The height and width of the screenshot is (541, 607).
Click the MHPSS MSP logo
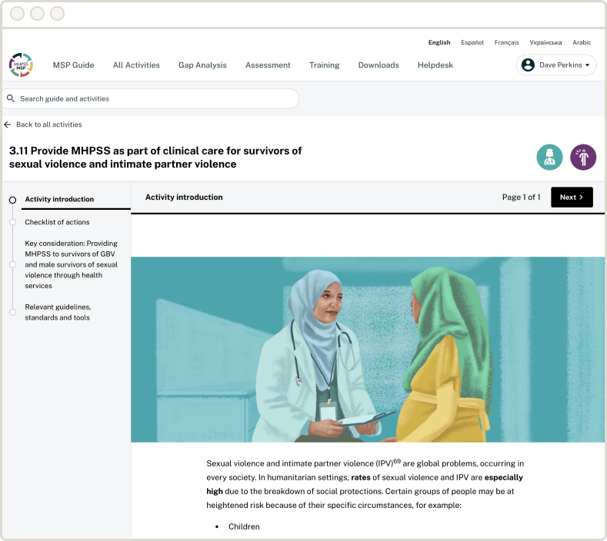click(x=21, y=65)
